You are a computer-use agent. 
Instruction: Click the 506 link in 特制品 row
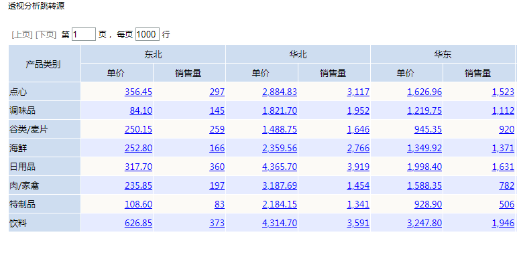click(x=507, y=204)
